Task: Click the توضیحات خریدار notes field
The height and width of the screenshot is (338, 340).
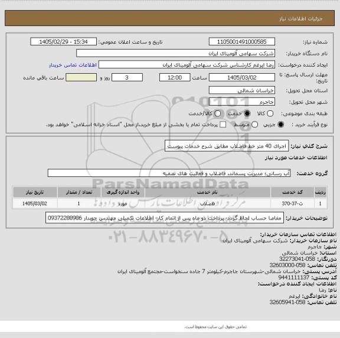Action: [165, 218]
